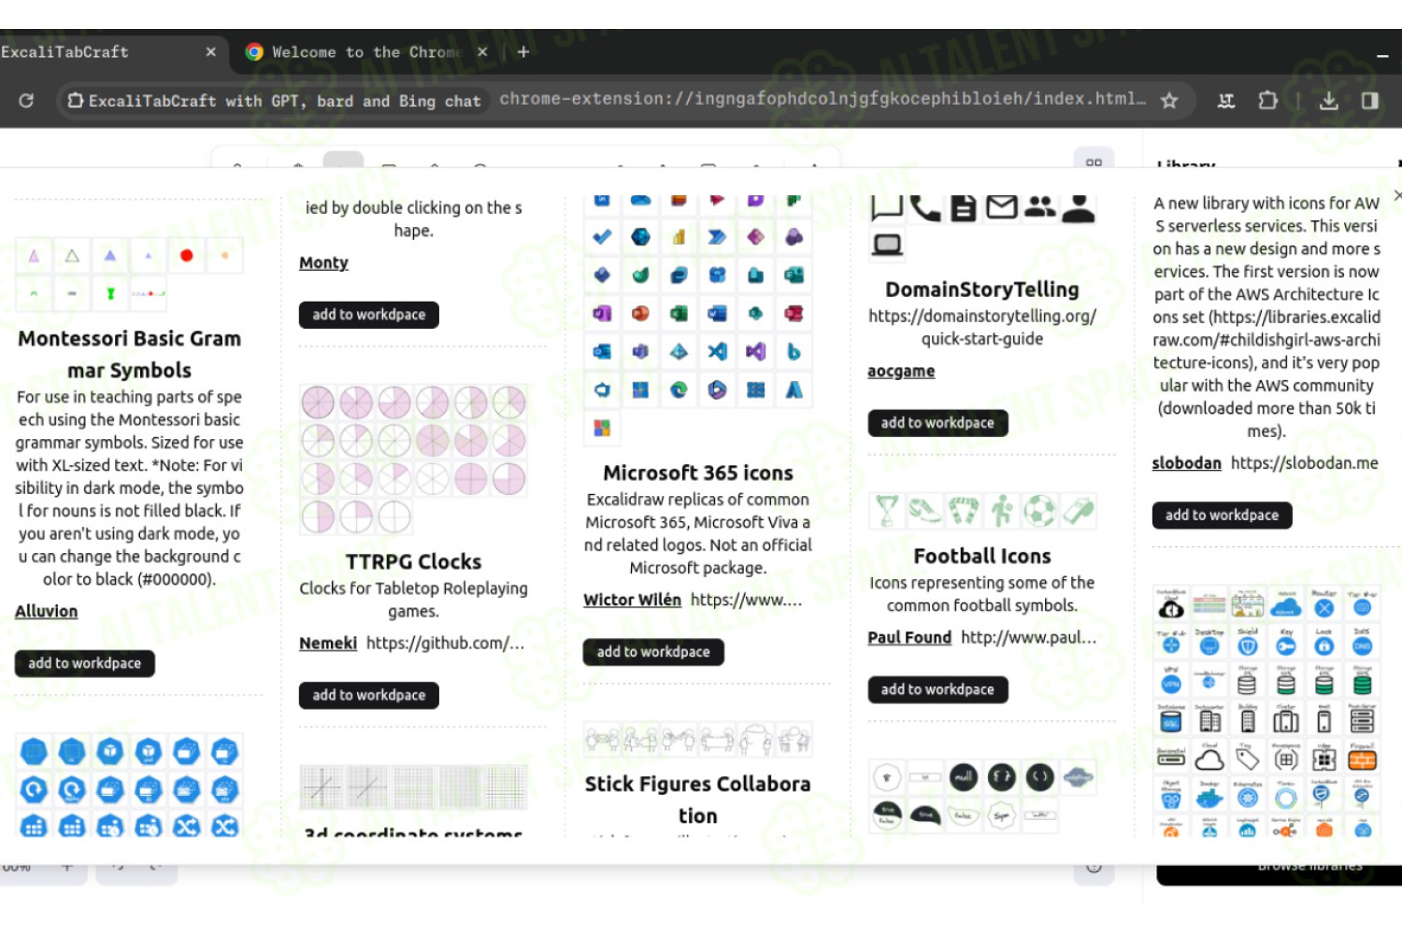This screenshot has width=1402, height=934.
Task: Pick the Bing 'b' icon
Action: click(x=794, y=351)
